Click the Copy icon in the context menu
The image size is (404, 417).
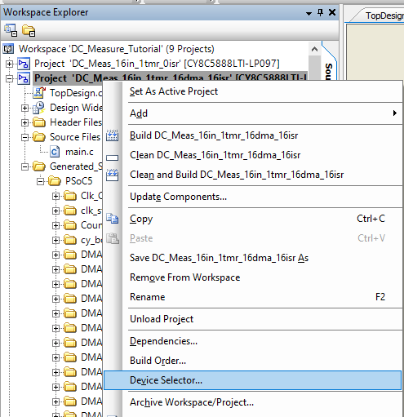pyautogui.click(x=112, y=219)
